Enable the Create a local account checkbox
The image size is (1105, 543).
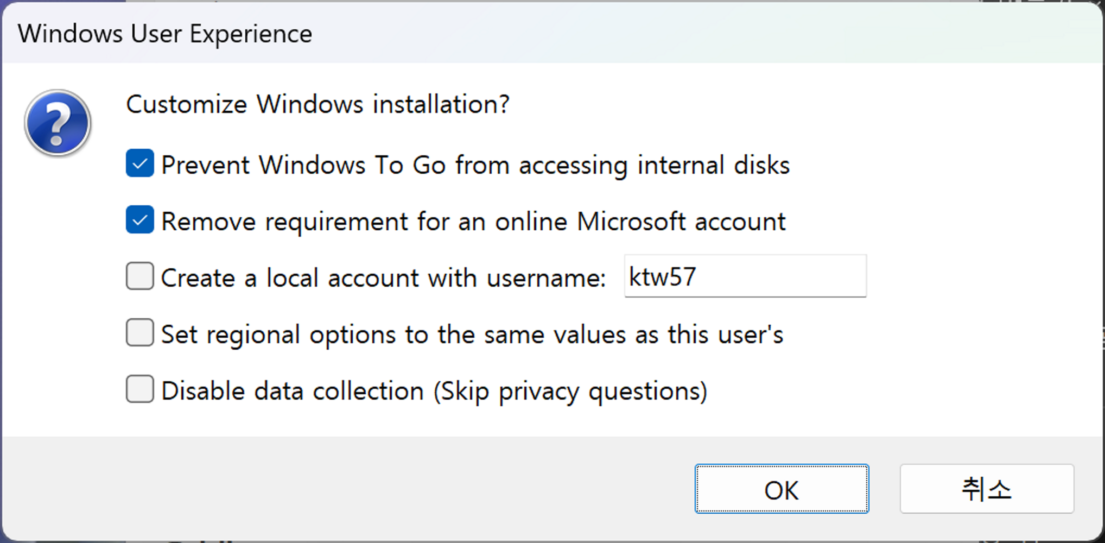click(139, 276)
